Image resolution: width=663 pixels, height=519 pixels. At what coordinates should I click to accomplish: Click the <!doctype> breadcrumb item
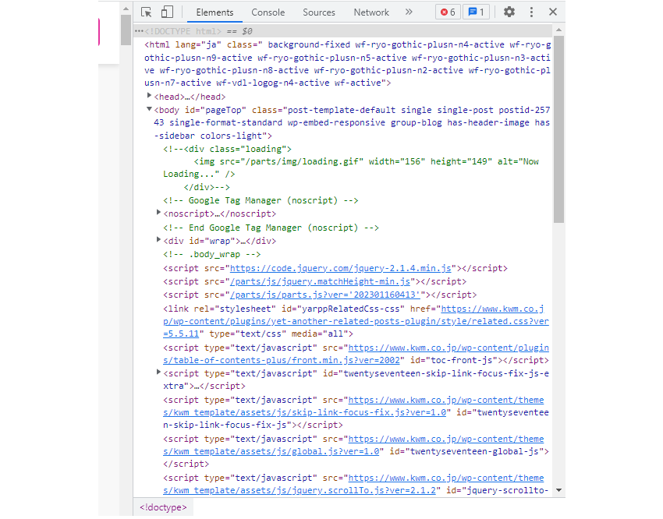[163, 507]
